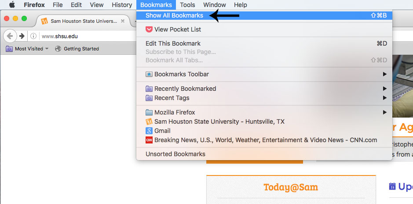
Task: Open the Gmail bookmark
Action: point(264,131)
